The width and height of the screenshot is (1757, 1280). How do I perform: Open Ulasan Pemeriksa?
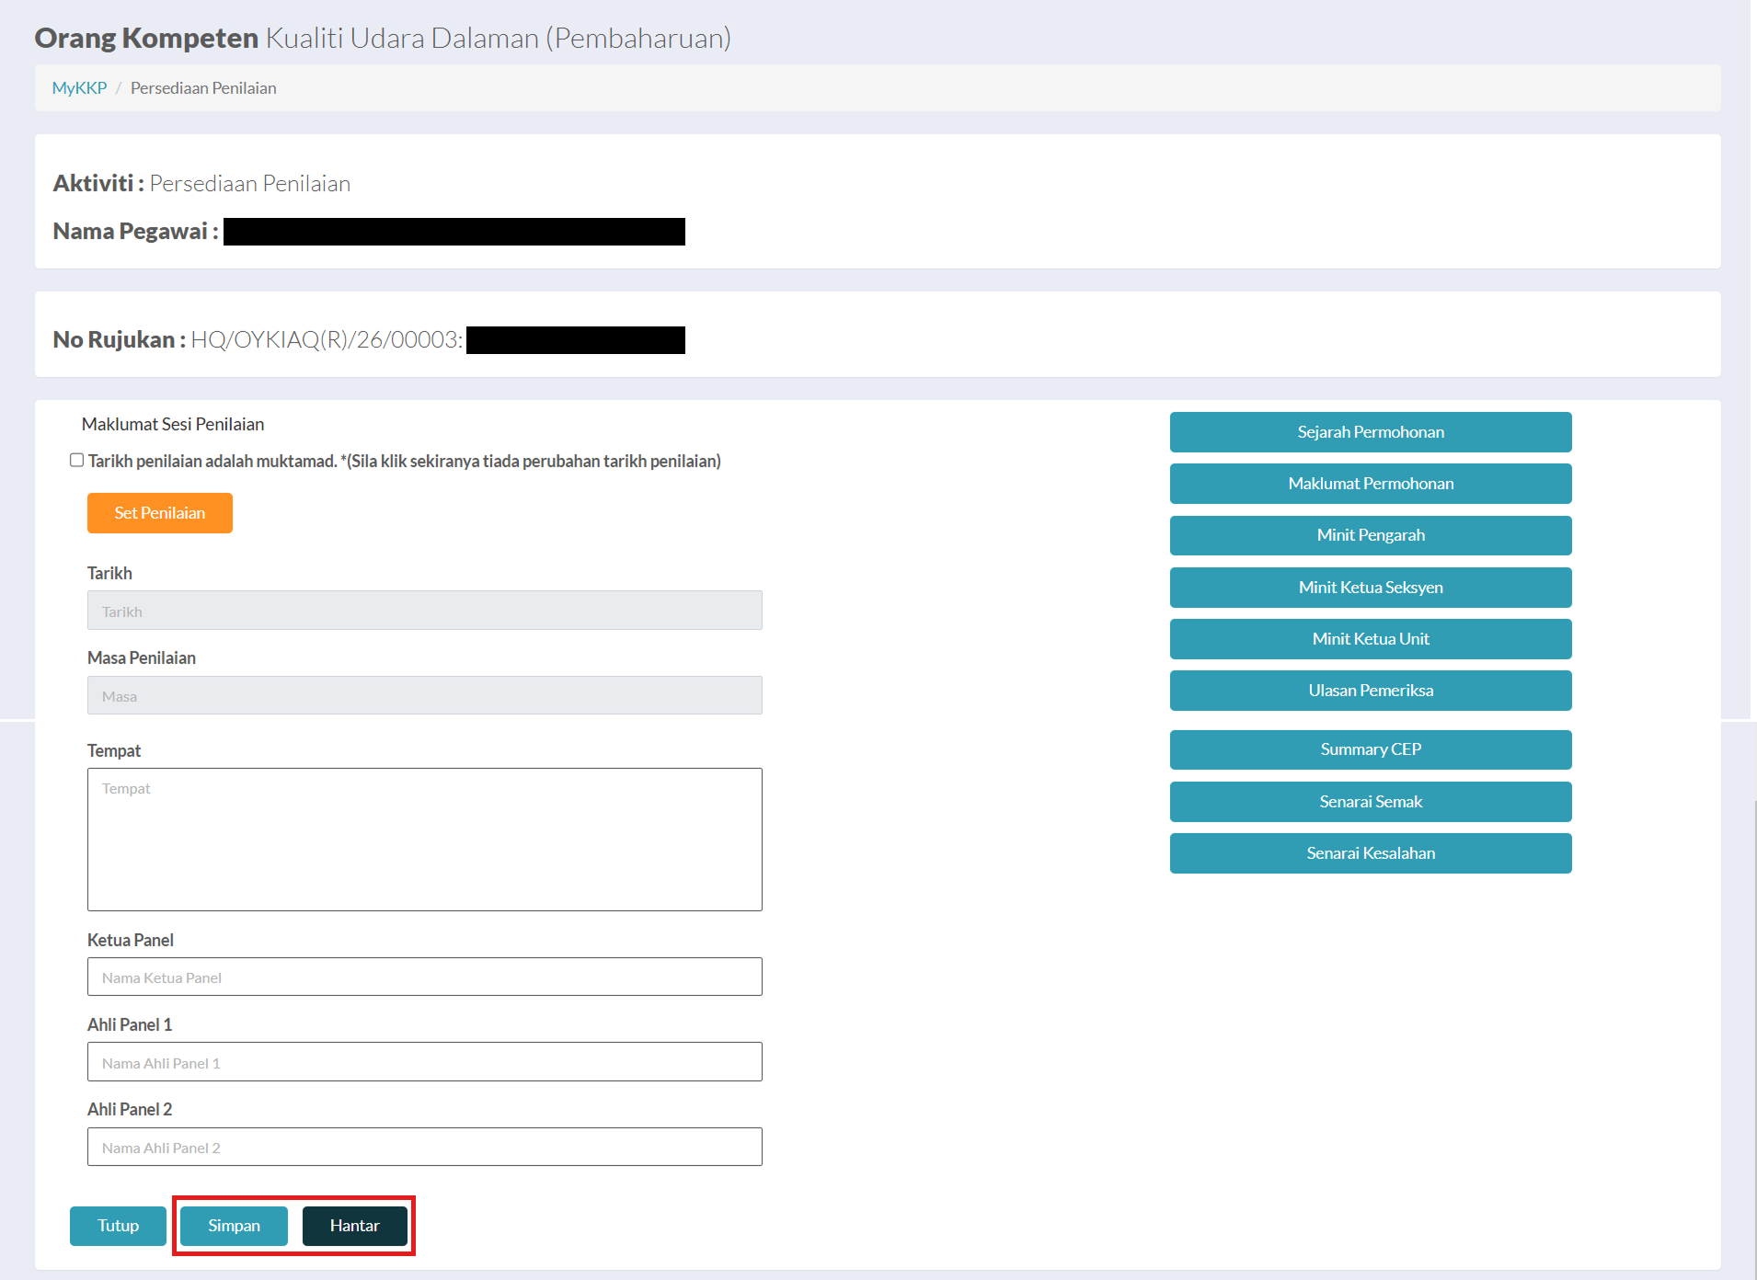1371,691
